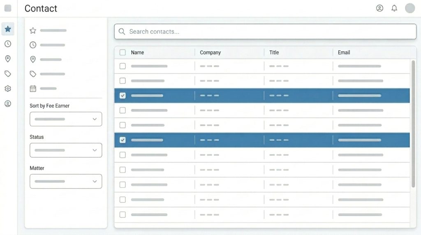Screen dimensions: 421x235
Task: Select the star item in filter panel
Action: (33, 30)
